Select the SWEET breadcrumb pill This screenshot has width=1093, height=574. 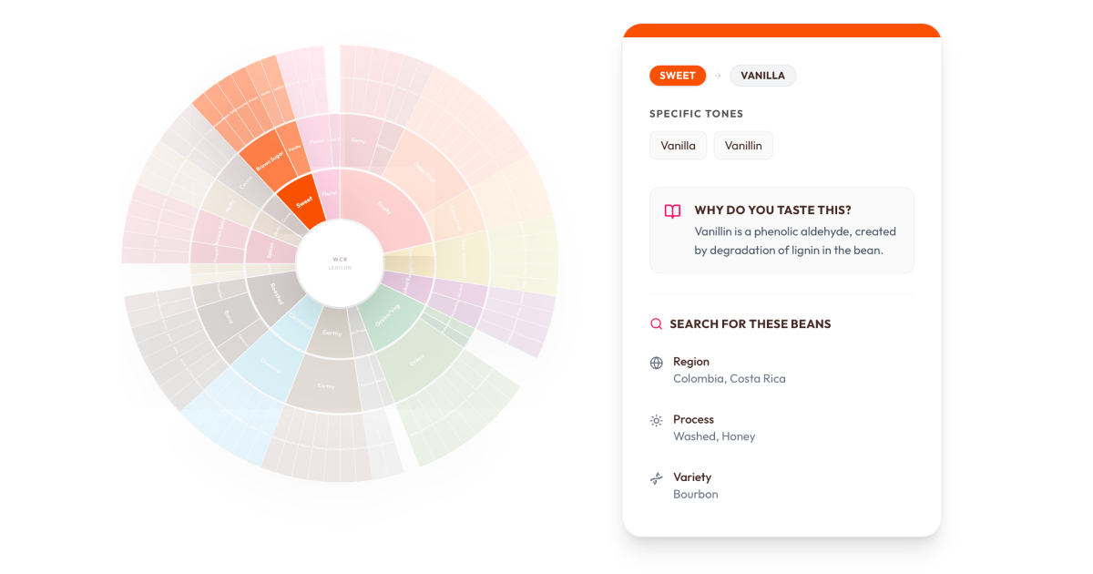click(678, 76)
